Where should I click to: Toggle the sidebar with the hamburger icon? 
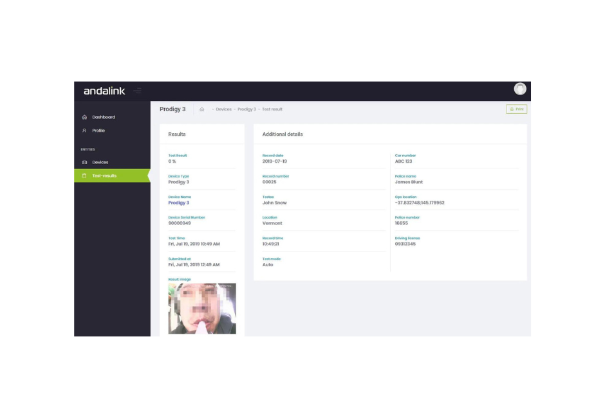pyautogui.click(x=138, y=91)
